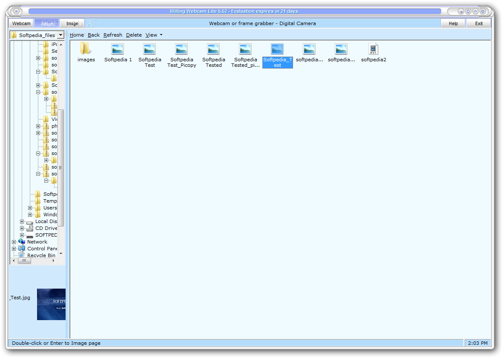Click 'Double-click or Enter to Image page' status text
The width and height of the screenshot is (503, 358).
56,343
